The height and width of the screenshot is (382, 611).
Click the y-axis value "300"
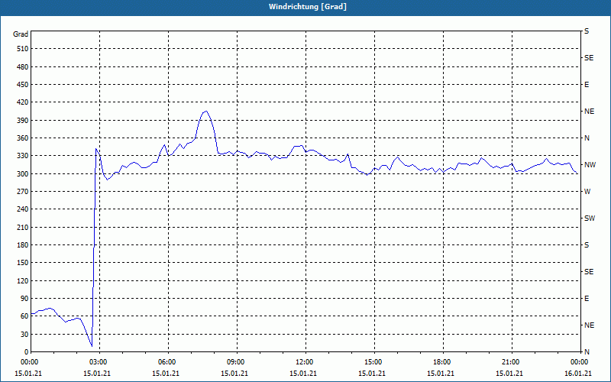pos(23,174)
